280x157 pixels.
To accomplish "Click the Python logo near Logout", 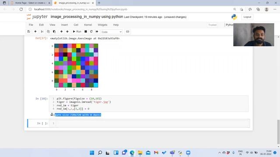I will click(x=234, y=17).
